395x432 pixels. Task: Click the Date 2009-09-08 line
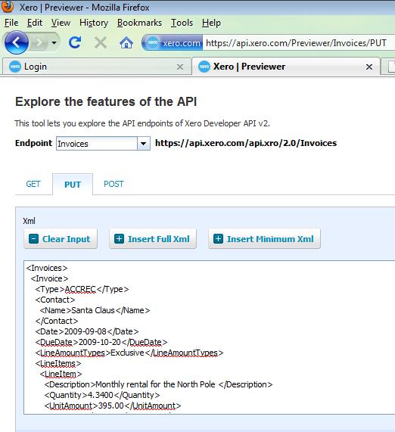point(87,331)
